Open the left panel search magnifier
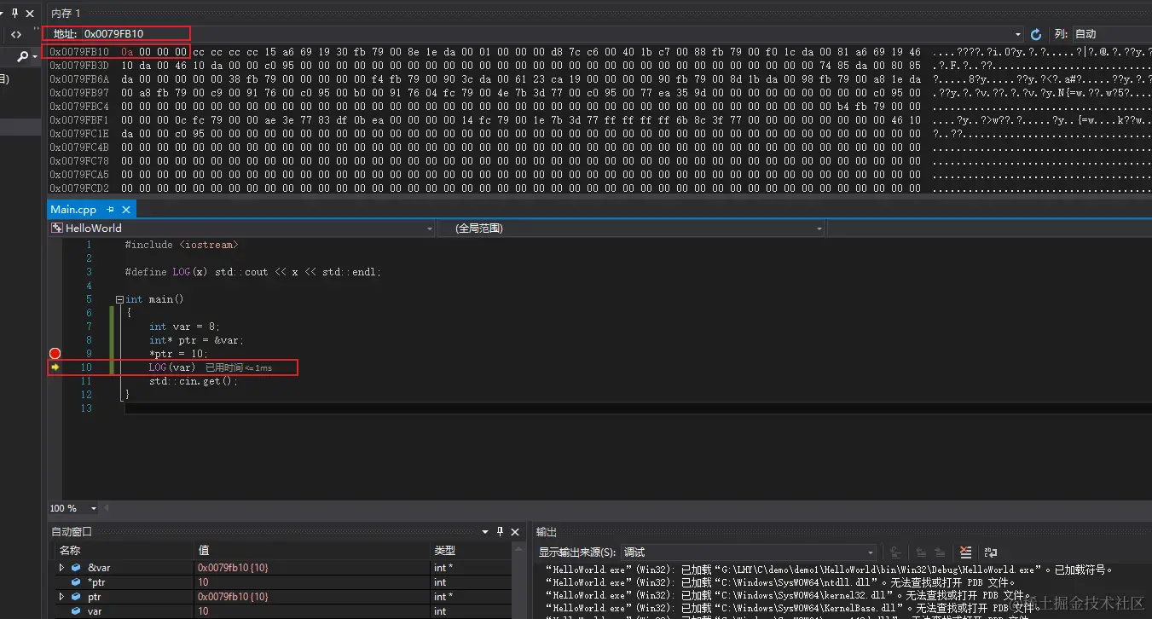Viewport: 1152px width, 619px height. (x=23, y=57)
